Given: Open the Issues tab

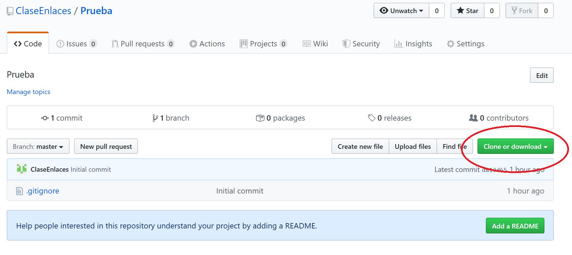Looking at the screenshot, I should tap(77, 44).
